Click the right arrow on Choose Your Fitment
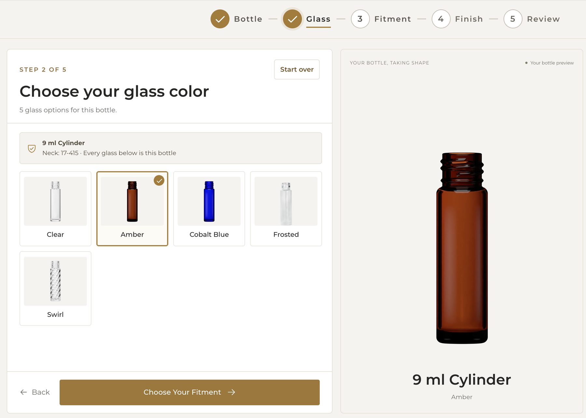Viewport: 586px width, 418px height. [231, 392]
